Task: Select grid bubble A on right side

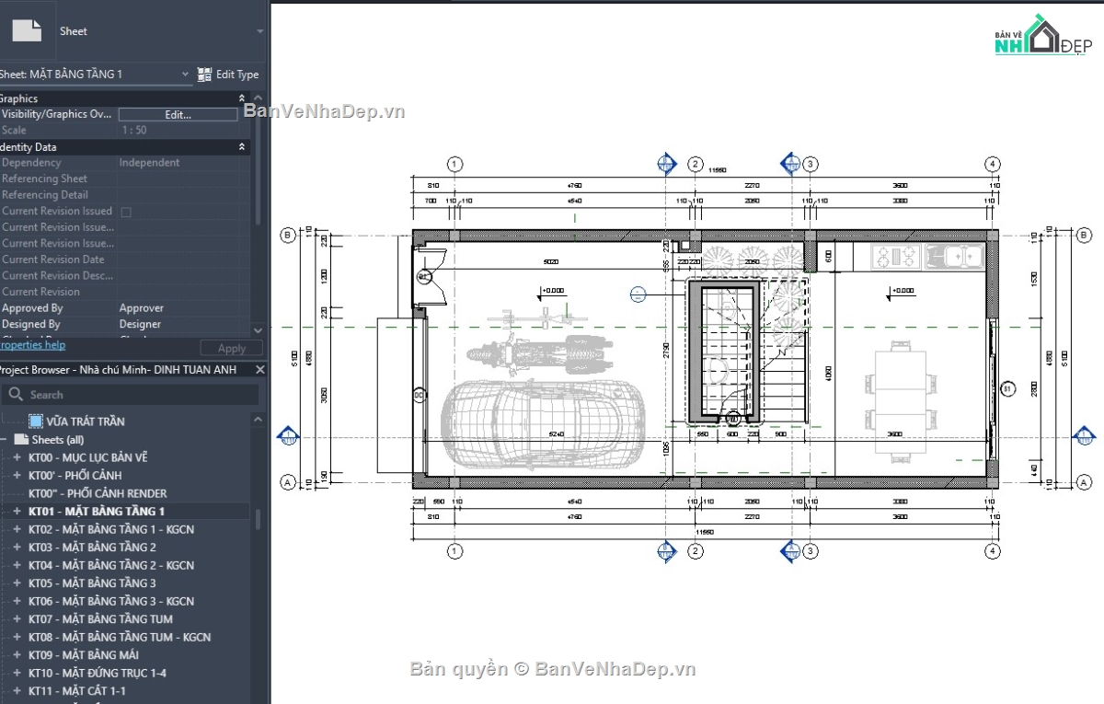Action: [x=1083, y=482]
